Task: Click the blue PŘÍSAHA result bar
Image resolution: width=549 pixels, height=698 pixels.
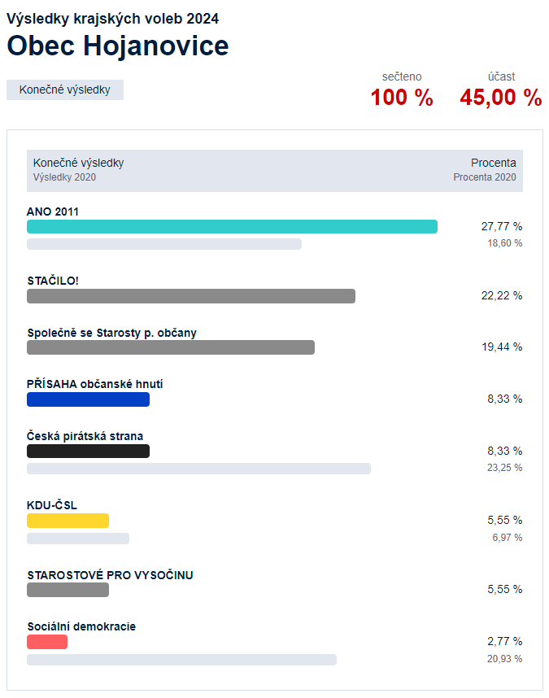Action: tap(88, 399)
